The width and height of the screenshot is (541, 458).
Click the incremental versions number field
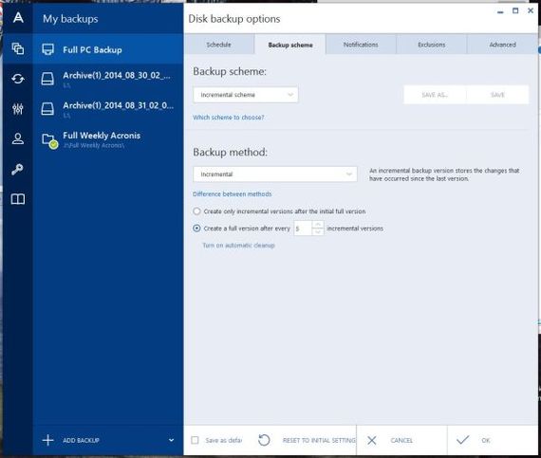click(x=303, y=229)
